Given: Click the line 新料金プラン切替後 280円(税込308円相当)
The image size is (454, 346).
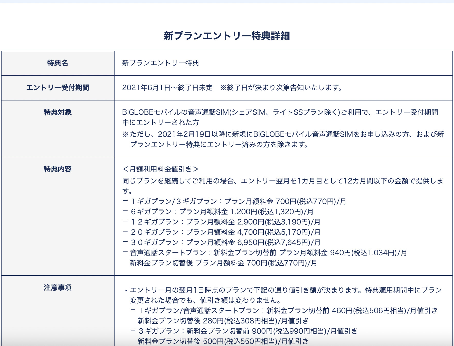Looking at the screenshot, I should [223, 321].
